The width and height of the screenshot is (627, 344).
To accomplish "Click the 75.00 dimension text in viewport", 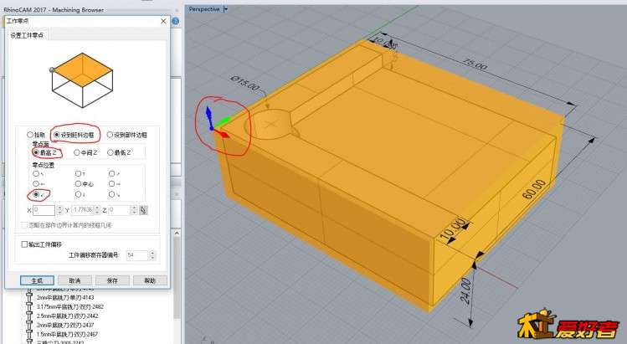I will coord(475,64).
